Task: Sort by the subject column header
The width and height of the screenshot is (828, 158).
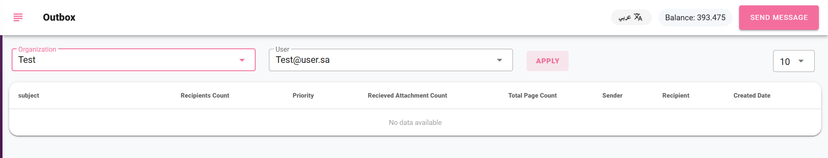Action: click(29, 96)
